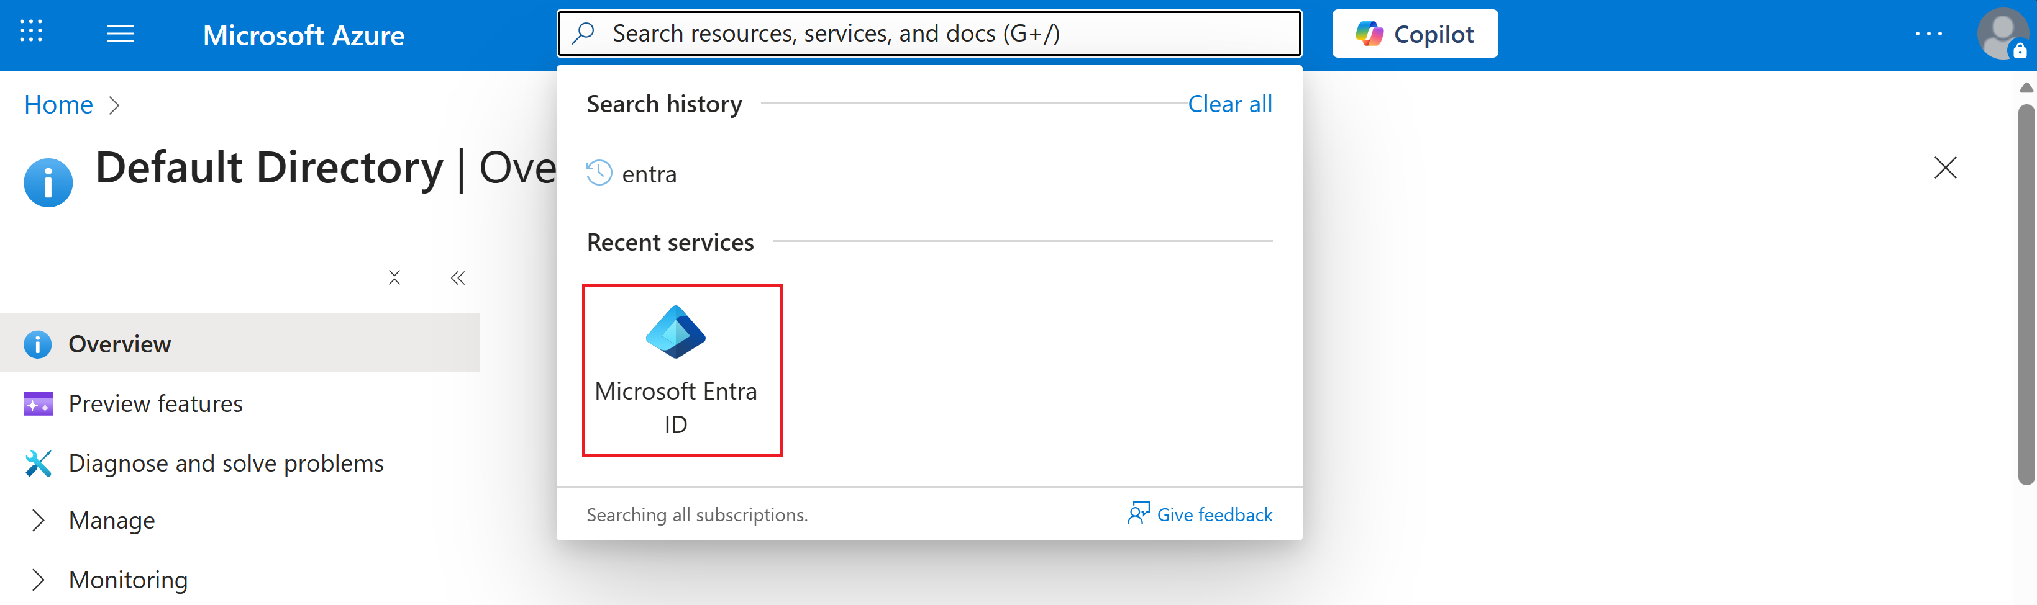2037x605 pixels.
Task: Collapse the sidebar with double chevron
Action: coord(458,277)
